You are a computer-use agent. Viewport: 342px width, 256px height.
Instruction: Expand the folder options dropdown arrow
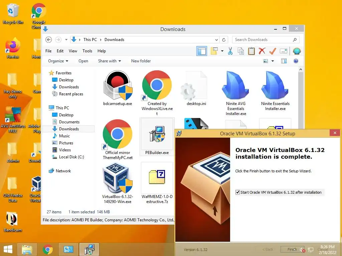click(x=222, y=51)
